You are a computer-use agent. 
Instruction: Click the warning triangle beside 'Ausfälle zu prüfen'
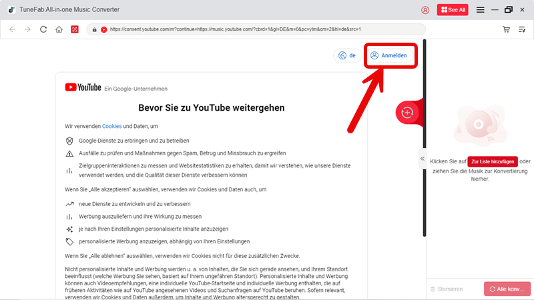pos(69,153)
